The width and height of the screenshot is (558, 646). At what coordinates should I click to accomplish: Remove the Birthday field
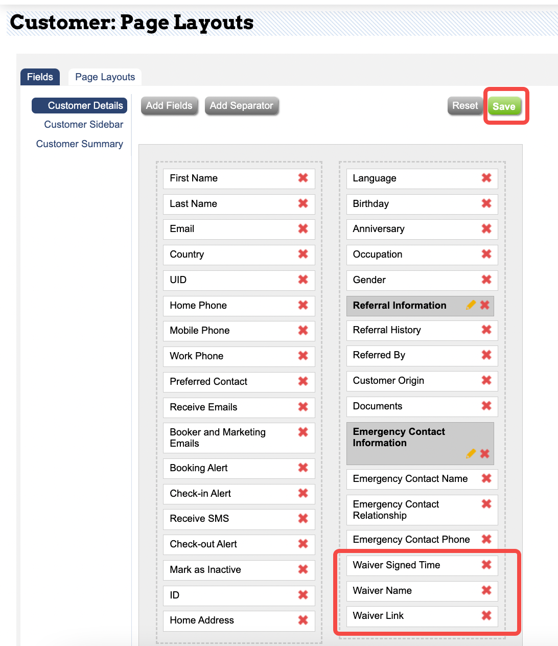[486, 203]
